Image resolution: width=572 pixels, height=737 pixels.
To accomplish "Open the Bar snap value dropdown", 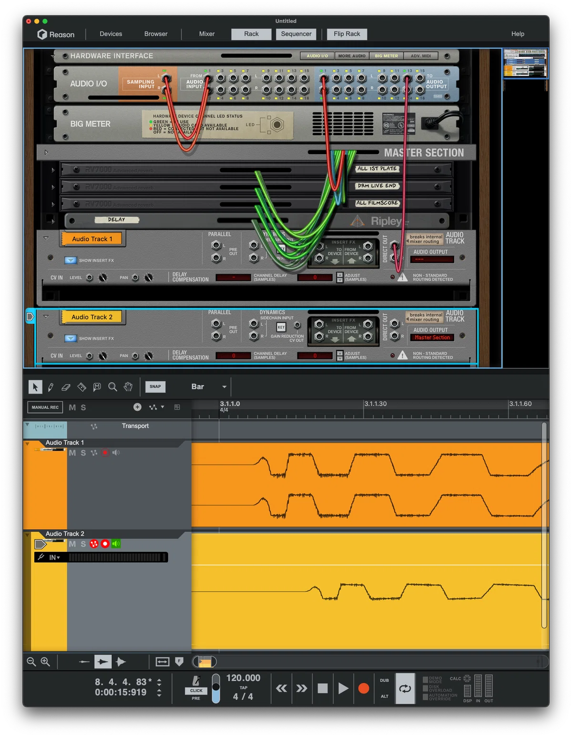I will tap(209, 387).
